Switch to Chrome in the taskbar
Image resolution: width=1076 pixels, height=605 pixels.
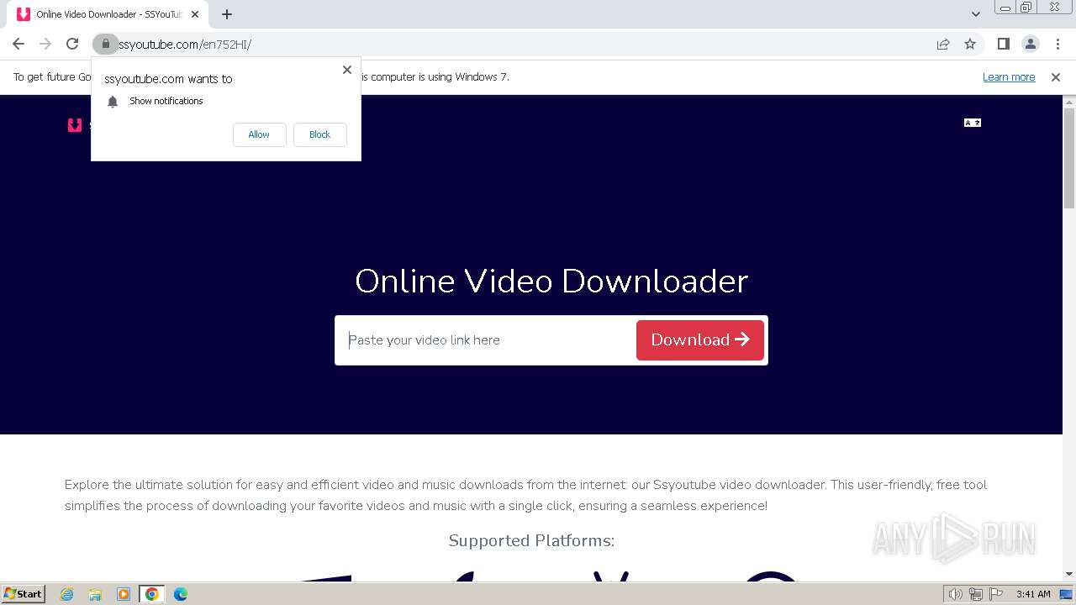point(152,594)
